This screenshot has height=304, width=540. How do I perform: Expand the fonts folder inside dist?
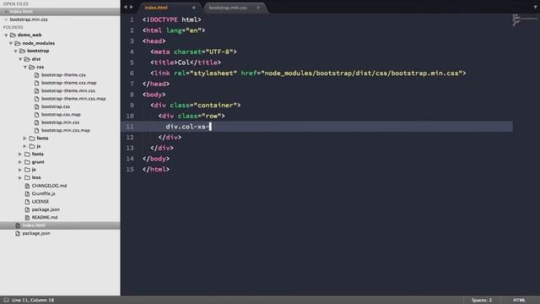click(x=25, y=138)
